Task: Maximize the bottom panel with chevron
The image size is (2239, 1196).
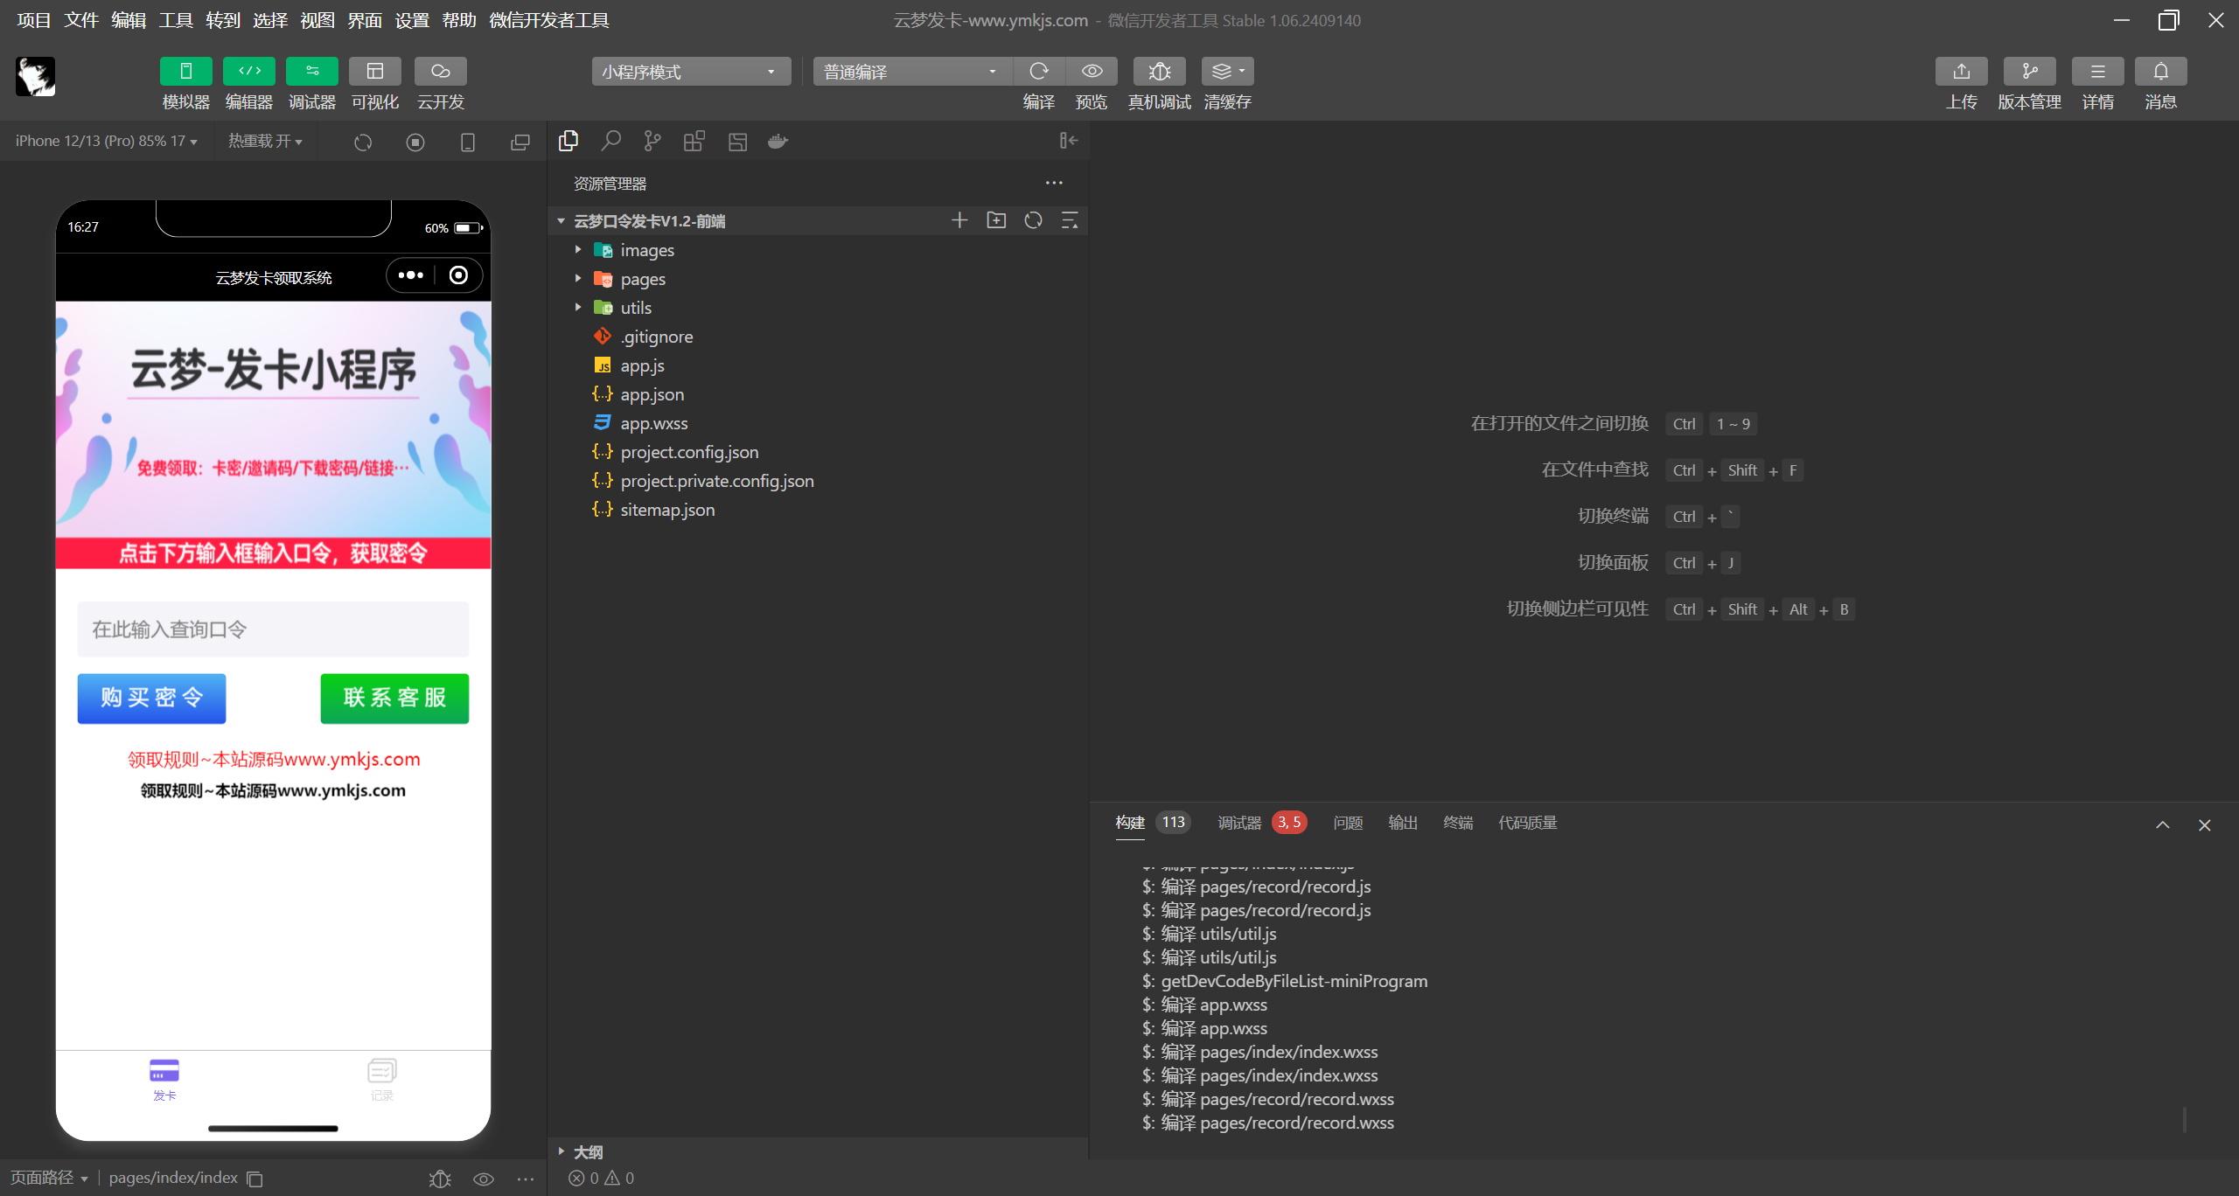Action: click(2163, 824)
